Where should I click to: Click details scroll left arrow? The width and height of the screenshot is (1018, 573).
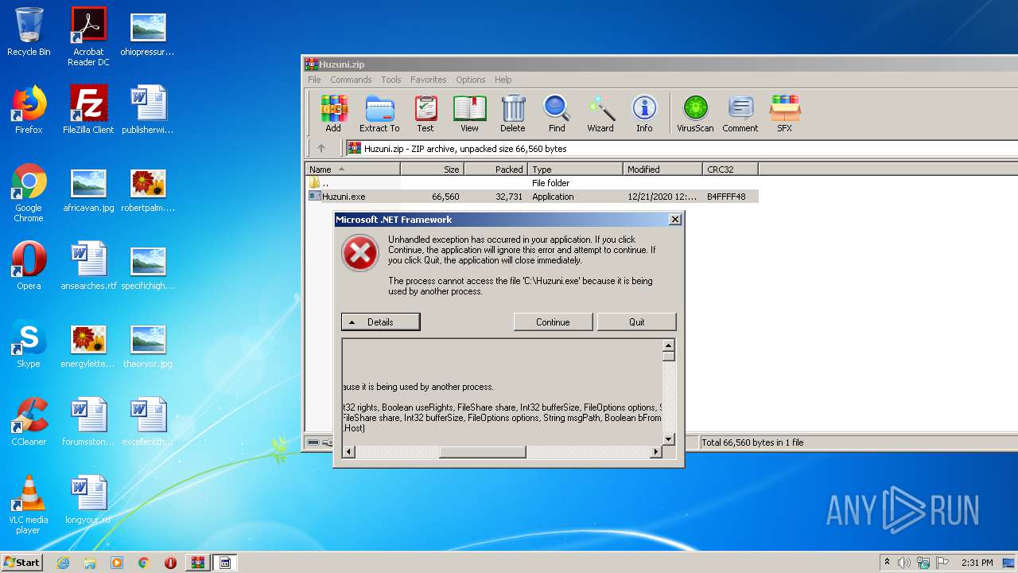[349, 452]
